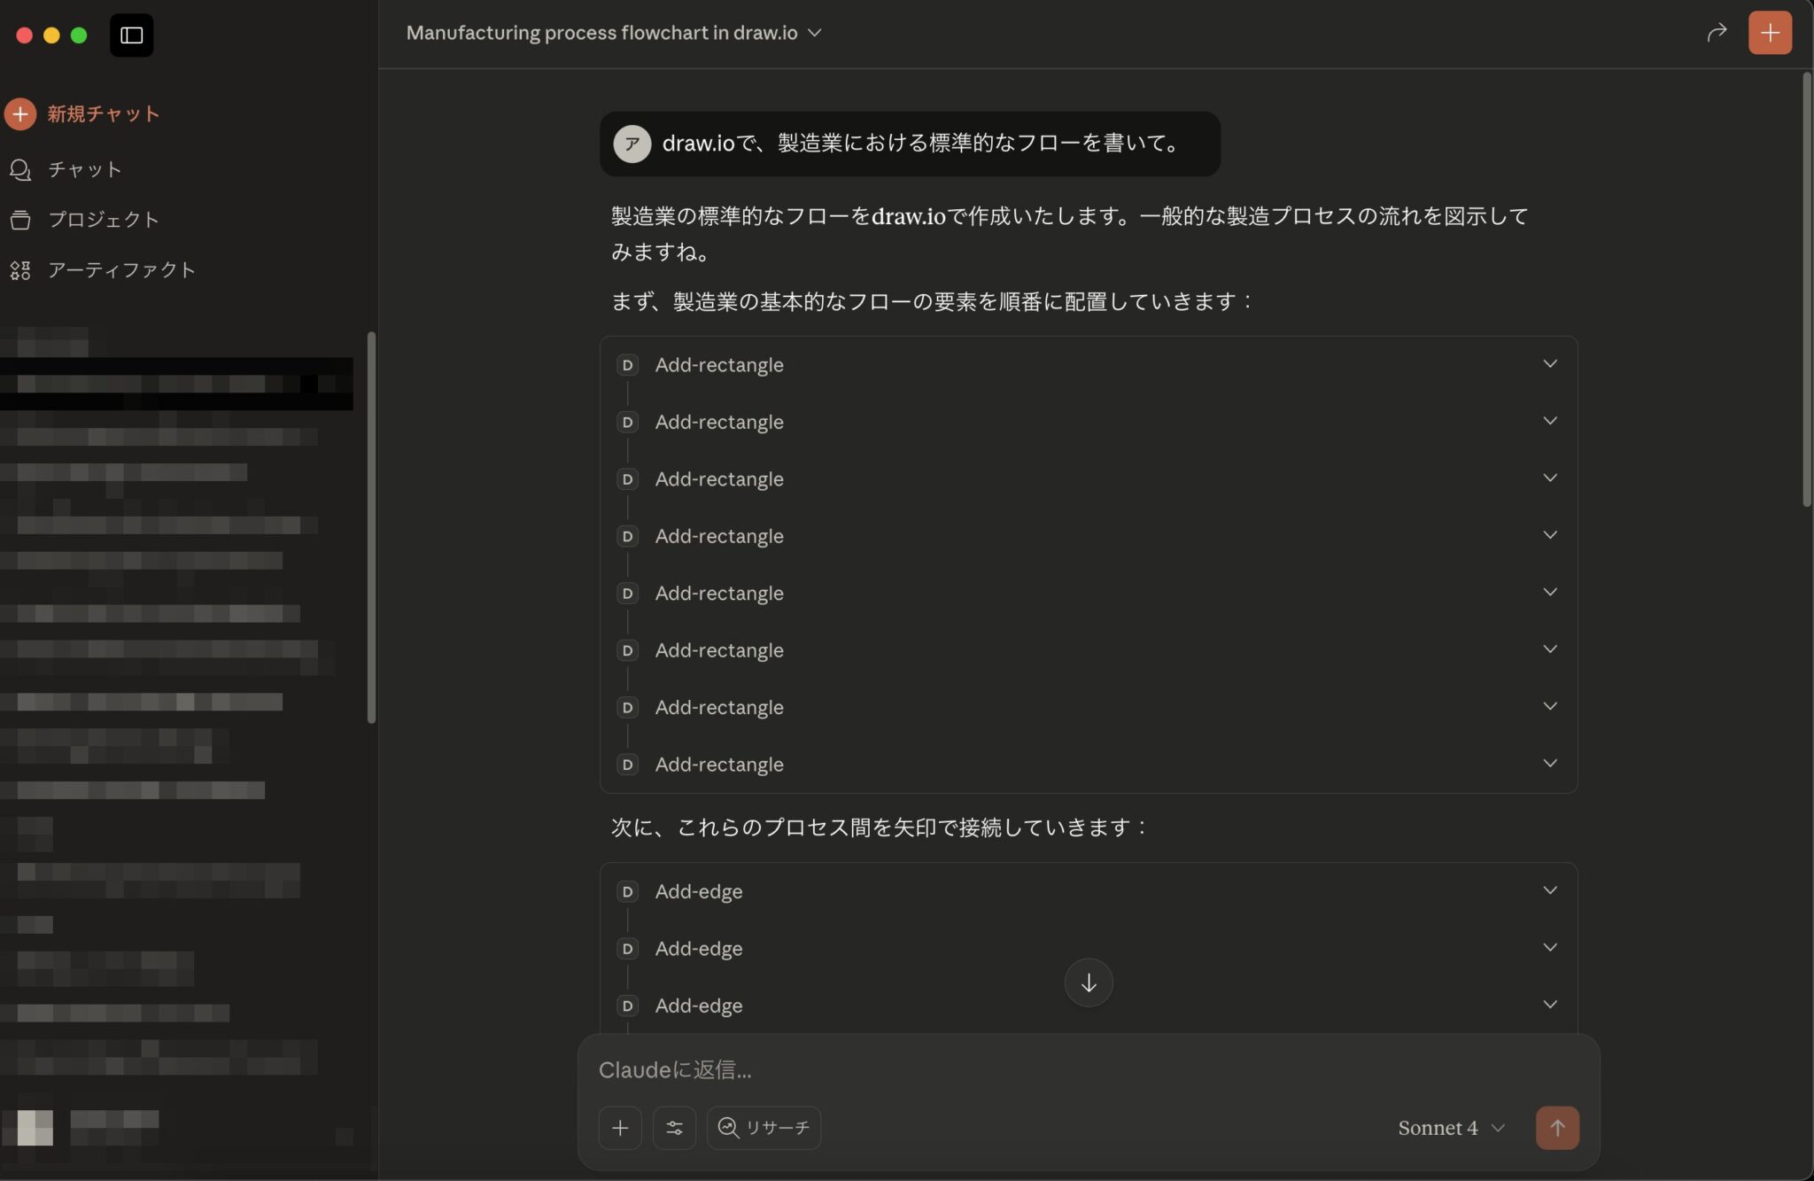
Task: Click the profile avatar at sidebar bottom
Action: [35, 1128]
